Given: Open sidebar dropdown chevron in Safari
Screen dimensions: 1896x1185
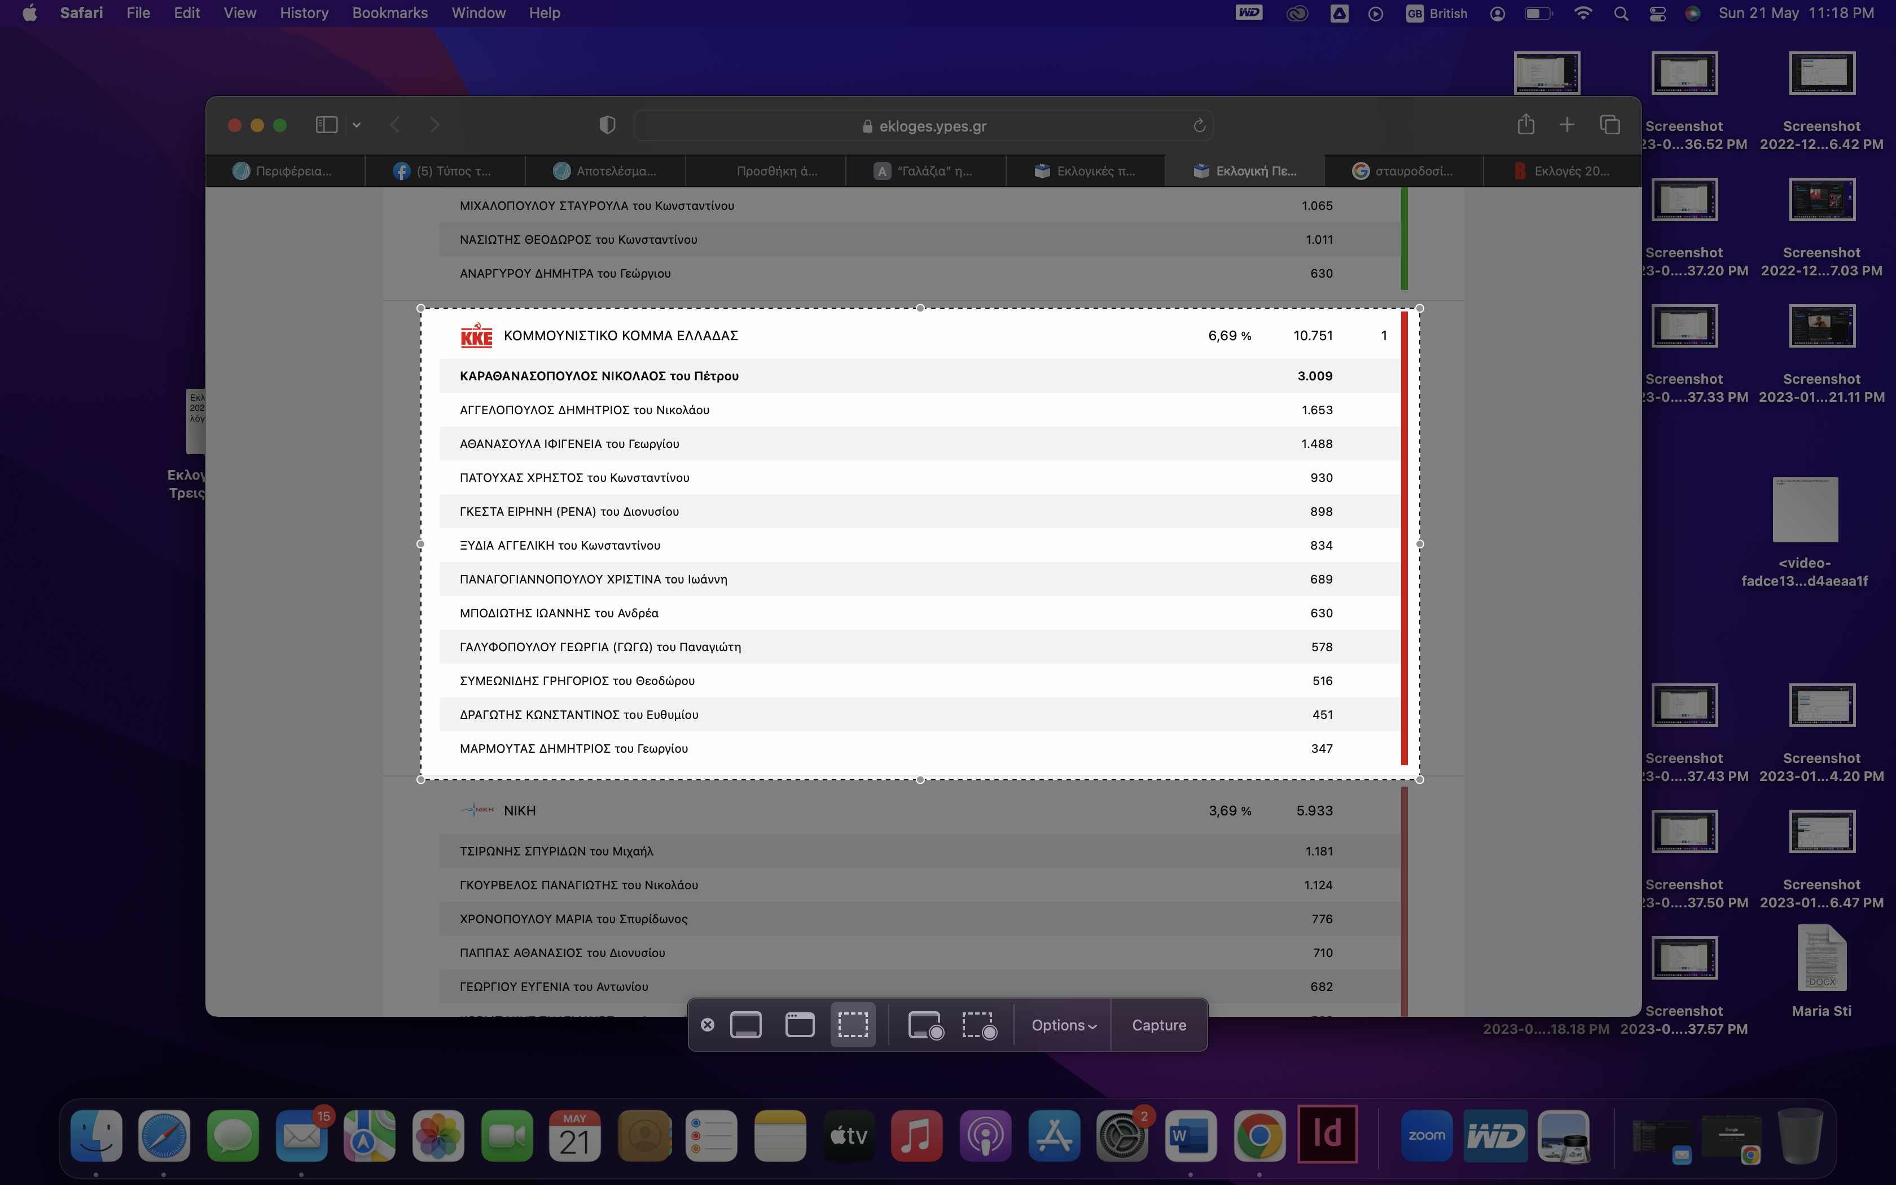Looking at the screenshot, I should [x=357, y=125].
